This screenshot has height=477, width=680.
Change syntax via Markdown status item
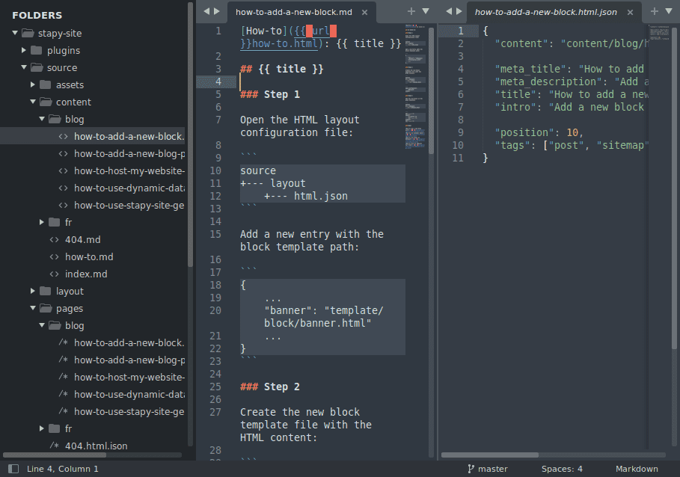click(x=637, y=469)
